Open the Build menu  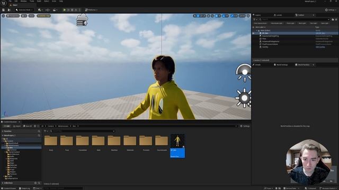pyautogui.click(x=39, y=1)
